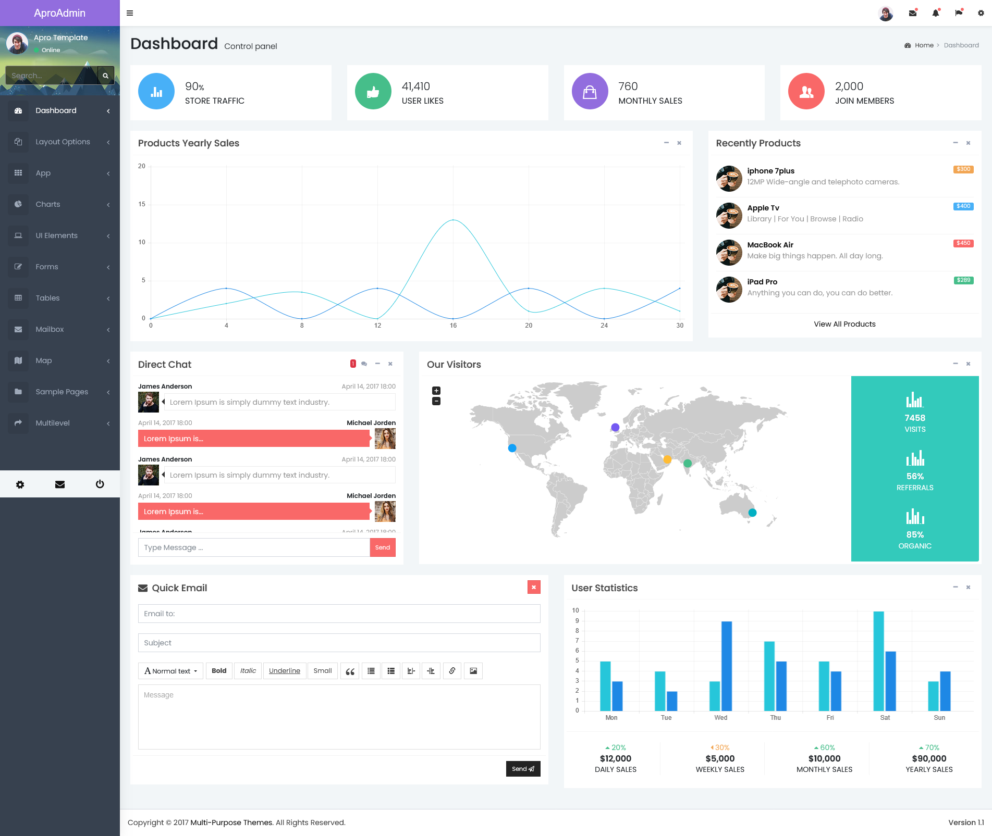Toggle Italic formatting in email editor

[x=248, y=671]
